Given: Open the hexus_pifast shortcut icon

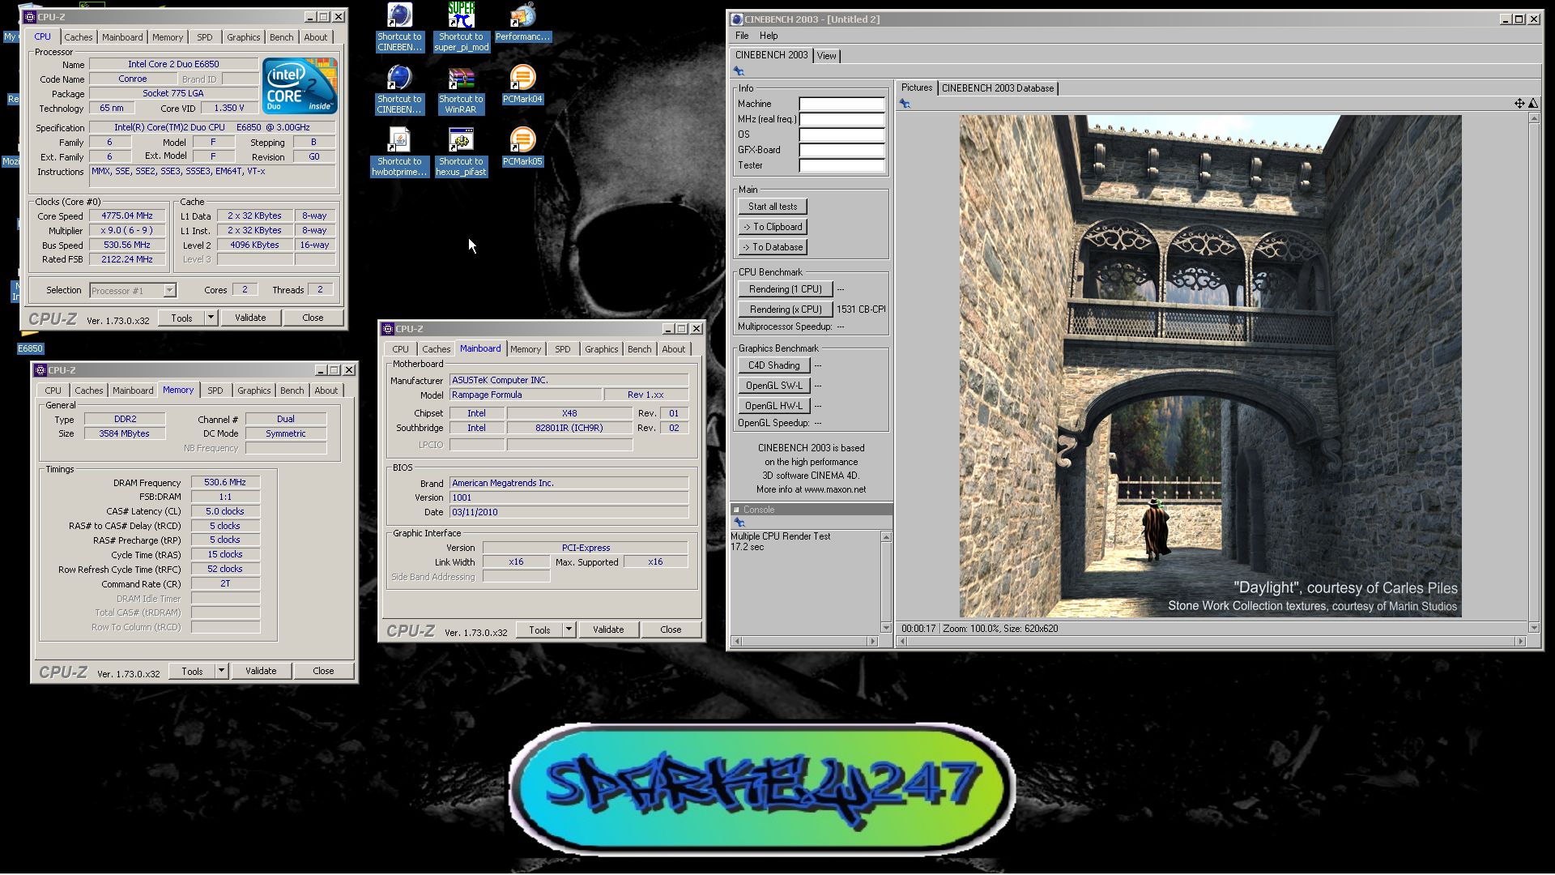Looking at the screenshot, I should (461, 152).
